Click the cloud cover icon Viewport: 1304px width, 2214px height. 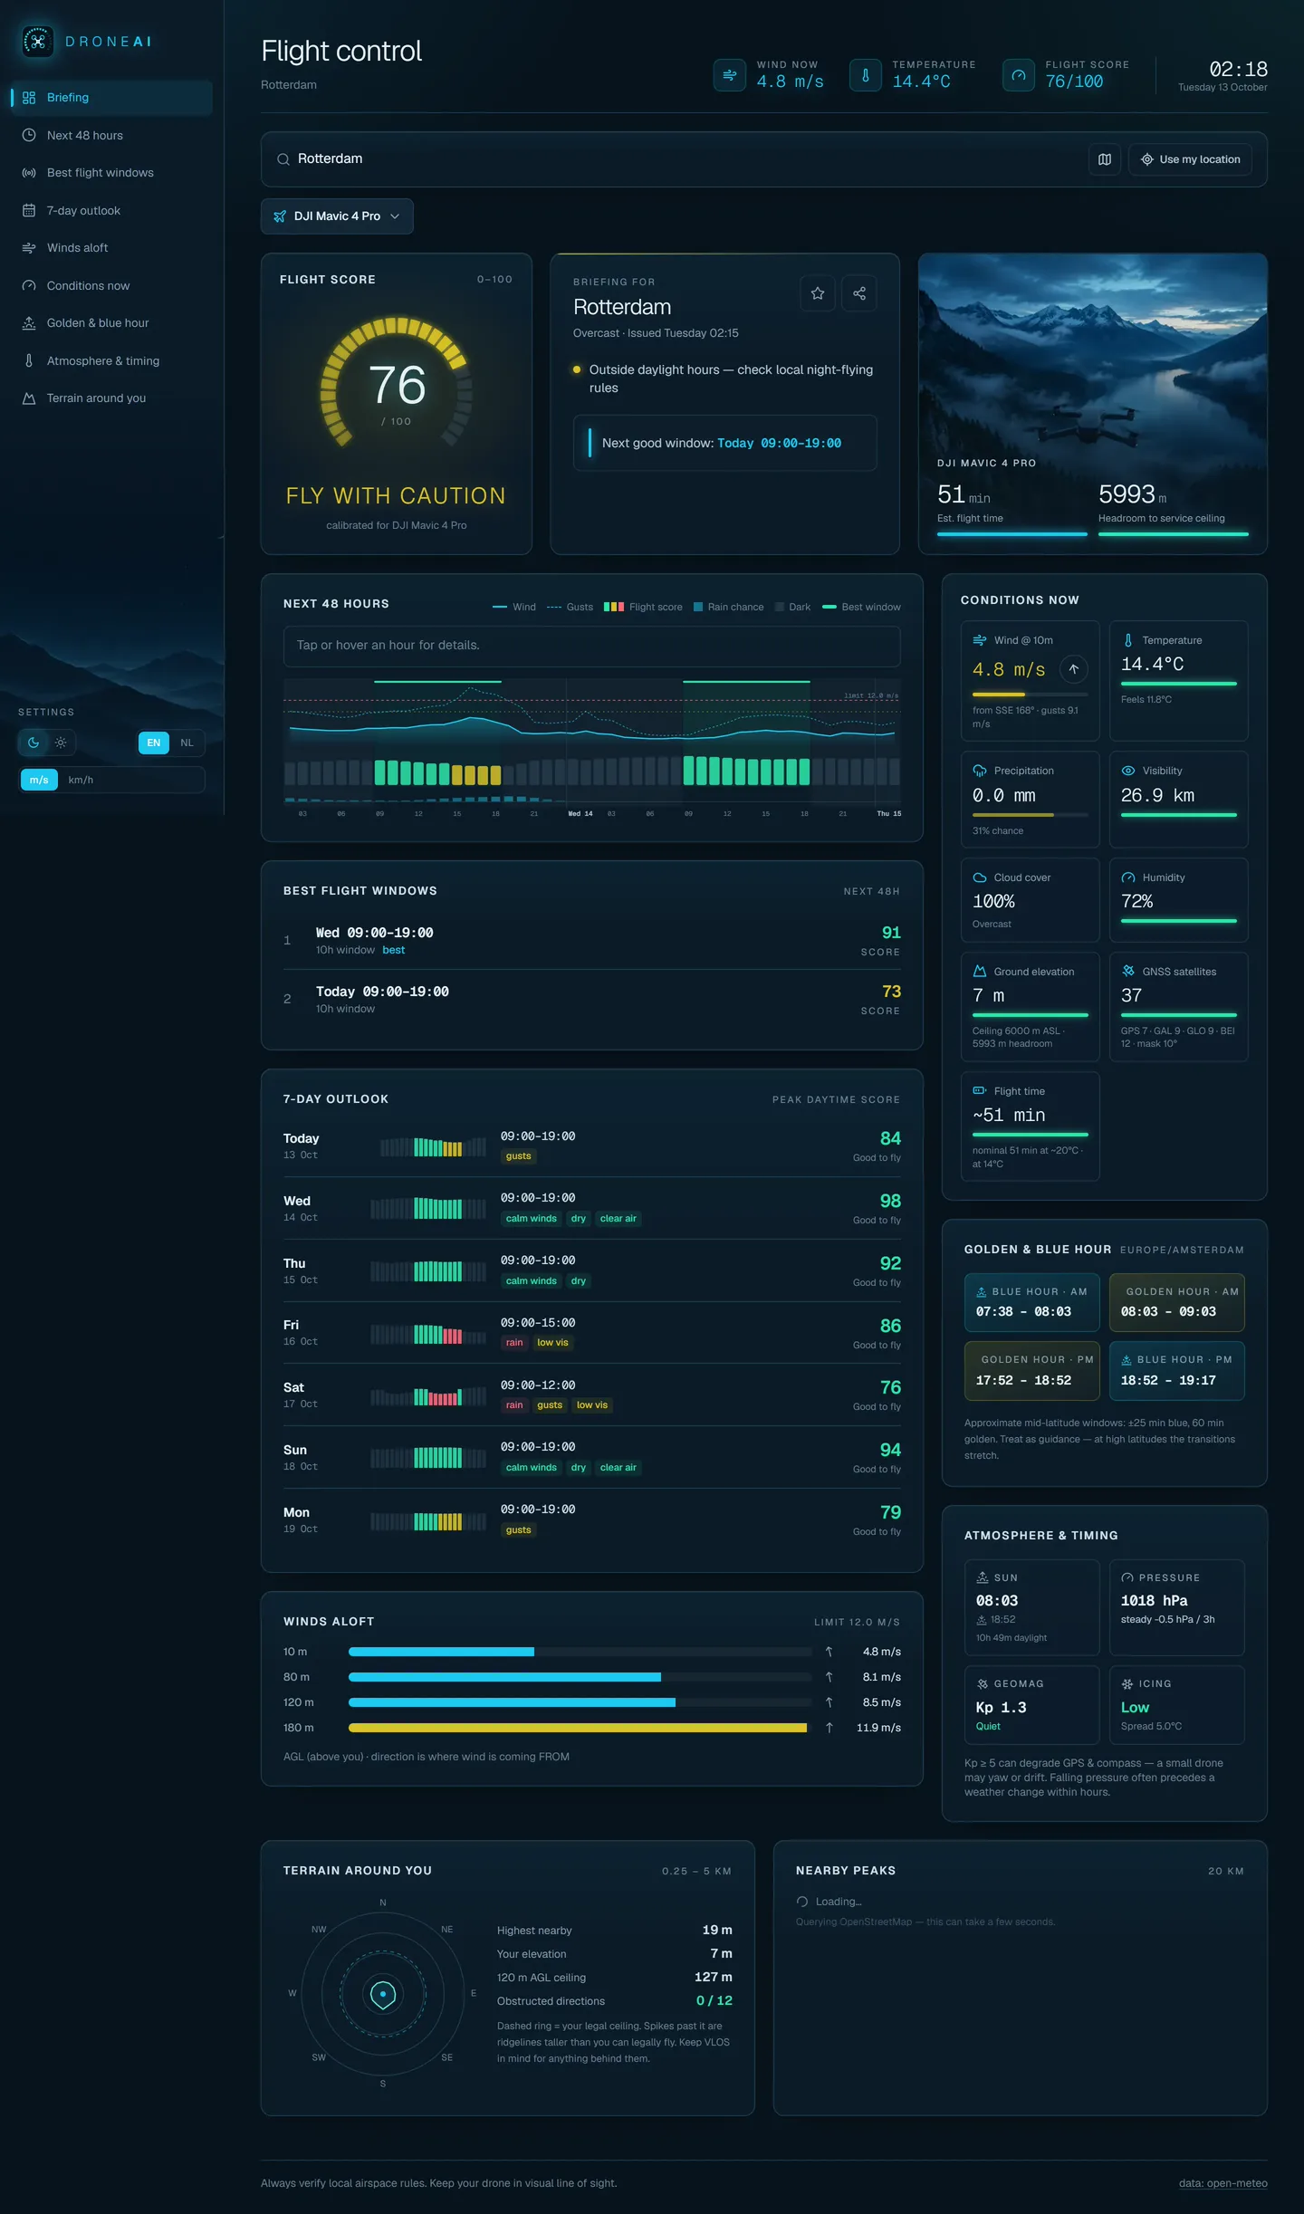(x=980, y=877)
